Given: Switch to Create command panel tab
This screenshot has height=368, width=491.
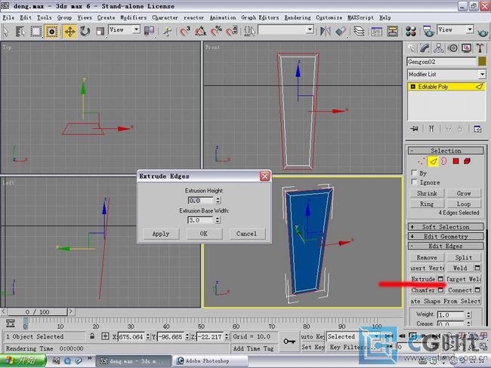Looking at the screenshot, I should [x=410, y=48].
